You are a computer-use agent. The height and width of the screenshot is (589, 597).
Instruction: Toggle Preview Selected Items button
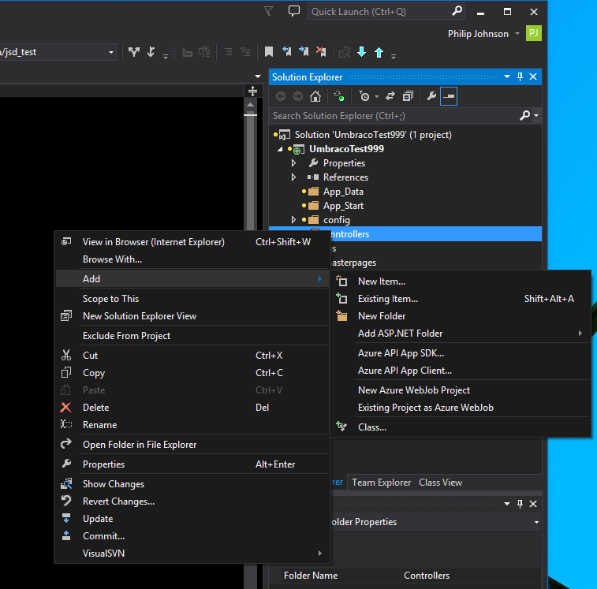[x=448, y=96]
